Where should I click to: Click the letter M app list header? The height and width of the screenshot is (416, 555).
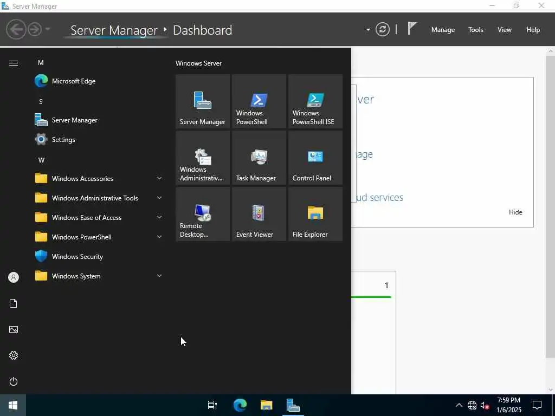[41, 63]
